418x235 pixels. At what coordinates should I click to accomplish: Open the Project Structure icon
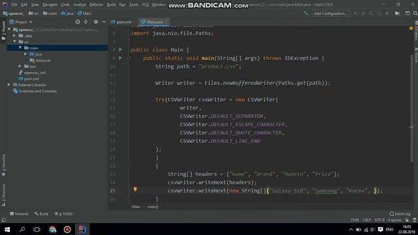[x=397, y=13]
